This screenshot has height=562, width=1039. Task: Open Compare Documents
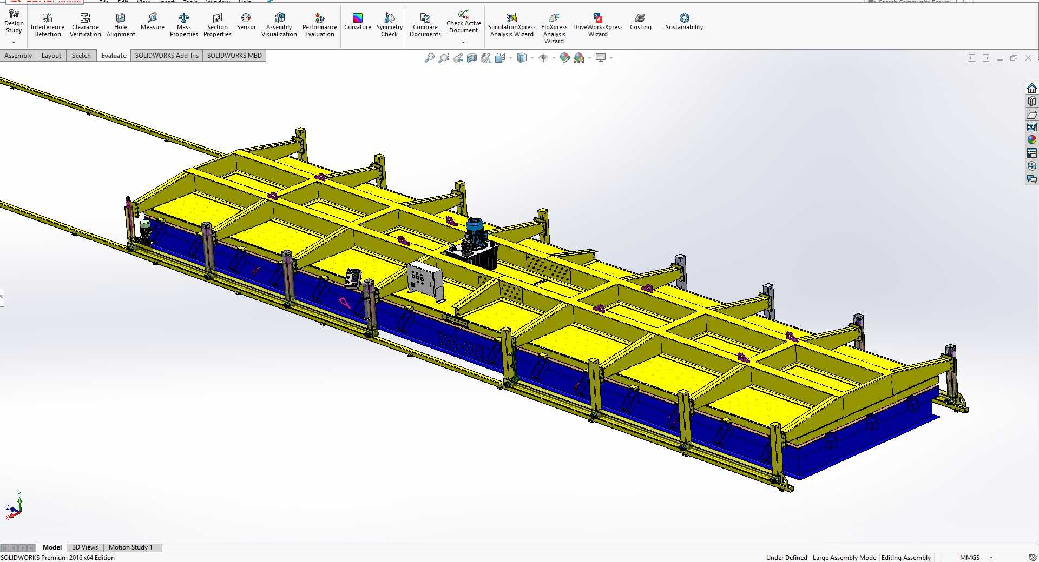pyautogui.click(x=425, y=25)
